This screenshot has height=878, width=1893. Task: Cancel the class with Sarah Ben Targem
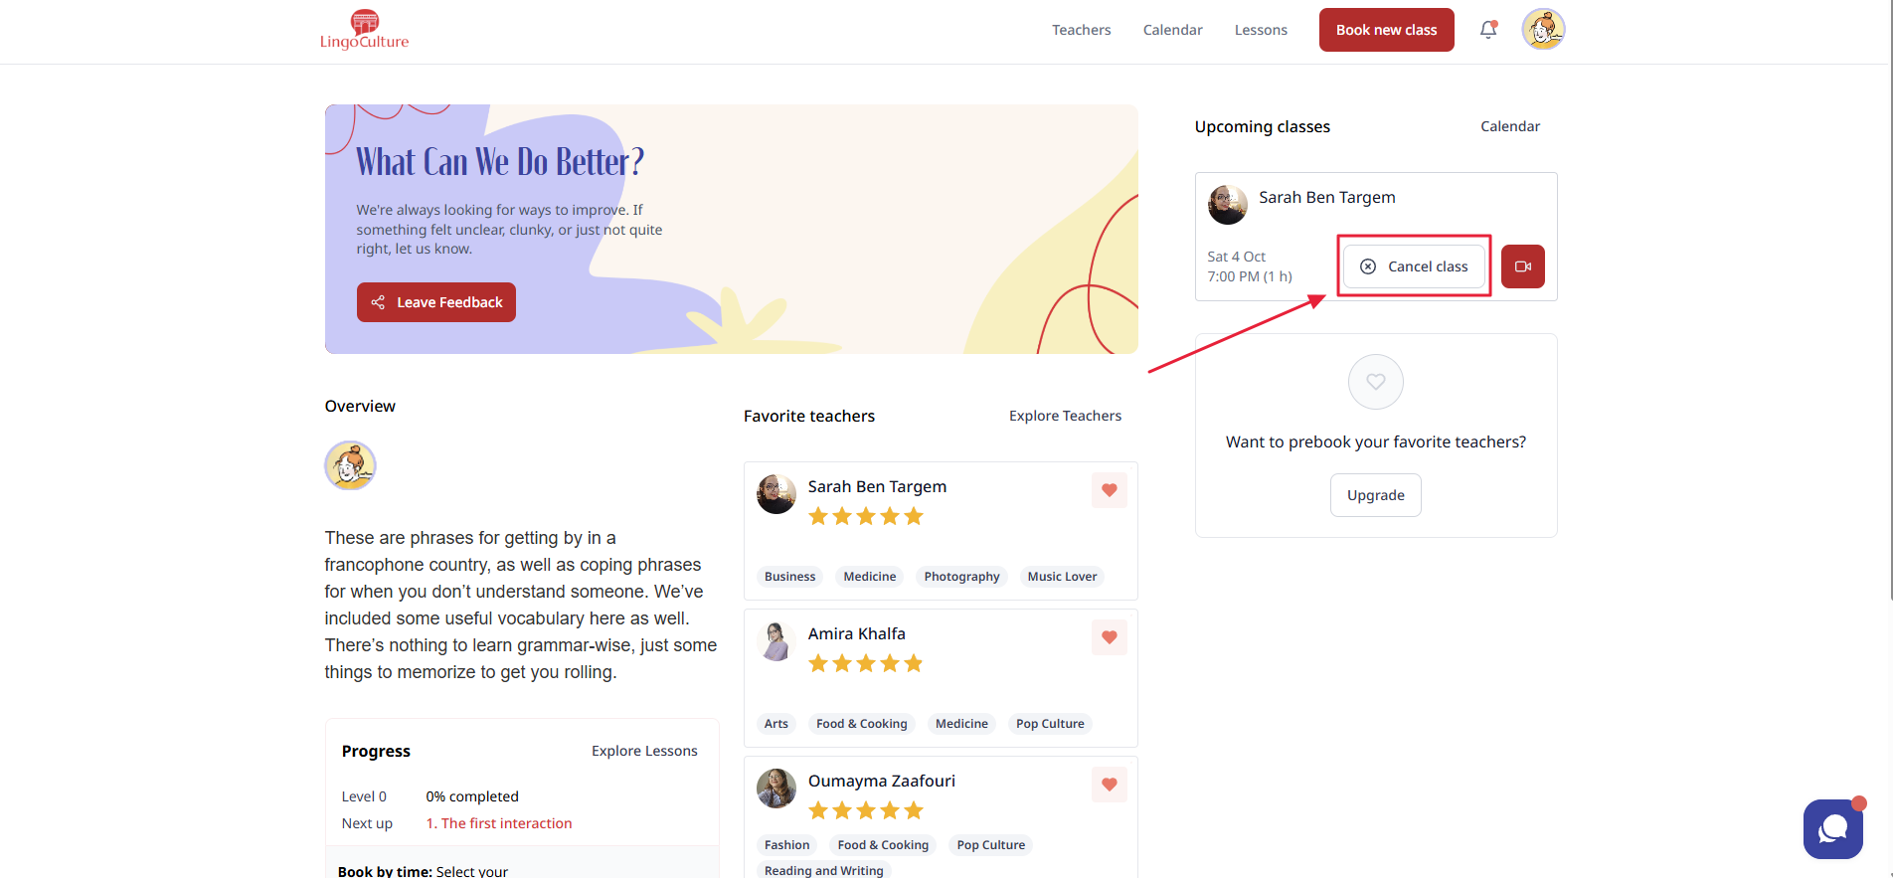coord(1413,266)
